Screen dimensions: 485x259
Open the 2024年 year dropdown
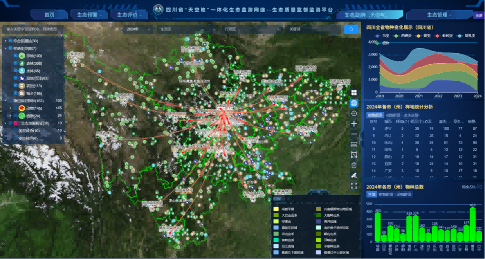click(138, 29)
